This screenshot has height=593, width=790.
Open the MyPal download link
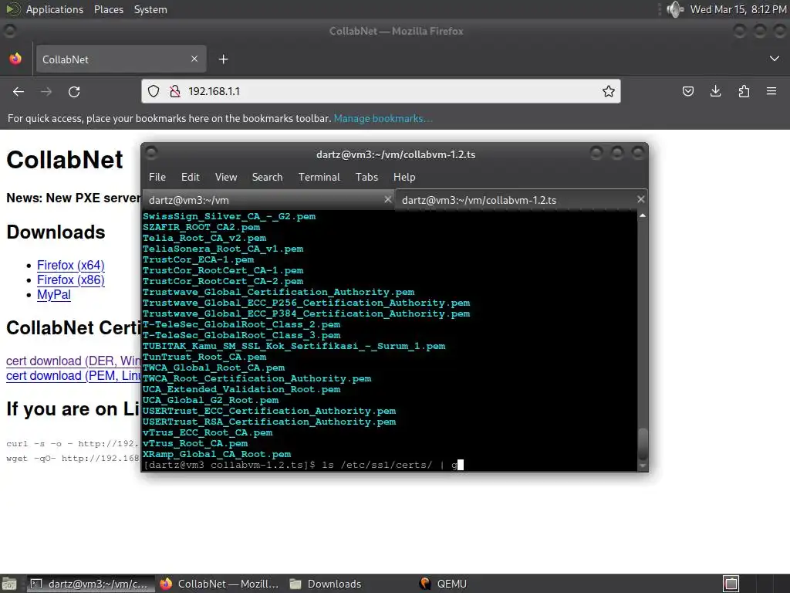[54, 295]
